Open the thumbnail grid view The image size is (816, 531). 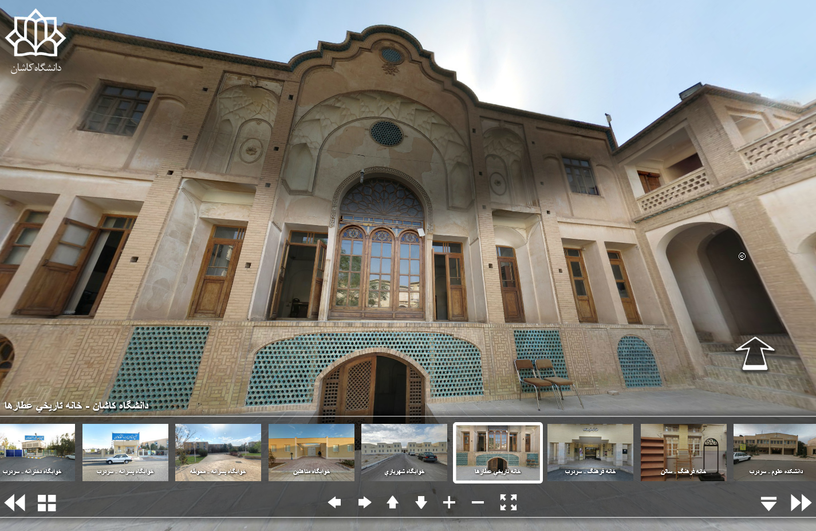pos(47,503)
